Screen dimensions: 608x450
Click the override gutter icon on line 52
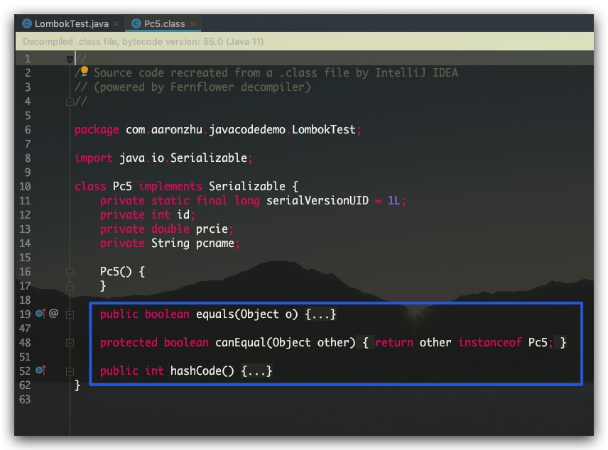(x=40, y=371)
